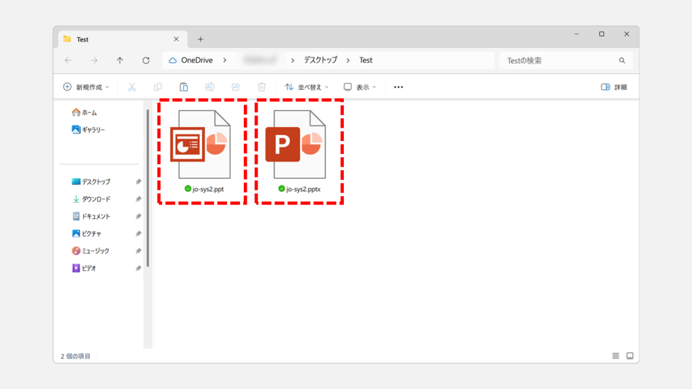Viewport: 692px width, 389px height.
Task: Click デスクトップ in the address bar
Action: pos(320,60)
